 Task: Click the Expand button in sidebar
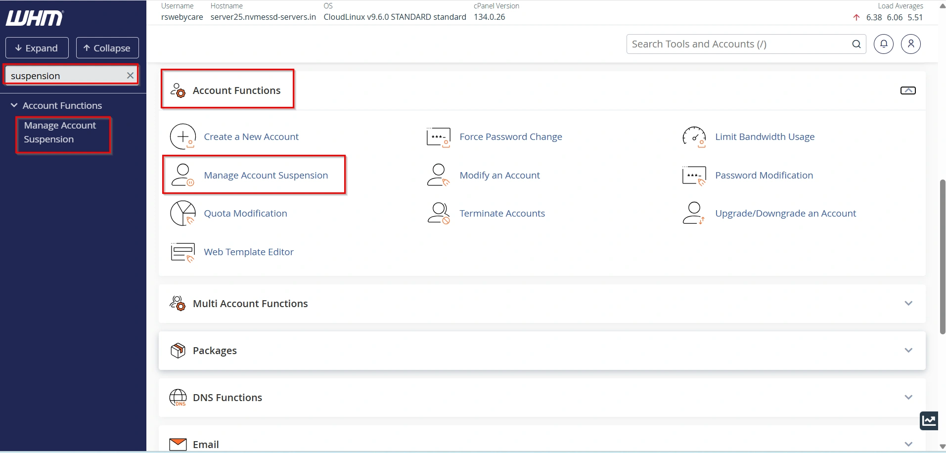(x=37, y=48)
